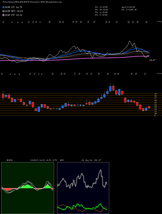162x214 pixels.
Task: Click the 'Avg V: 0.161 M' value
Action: (128, 7)
